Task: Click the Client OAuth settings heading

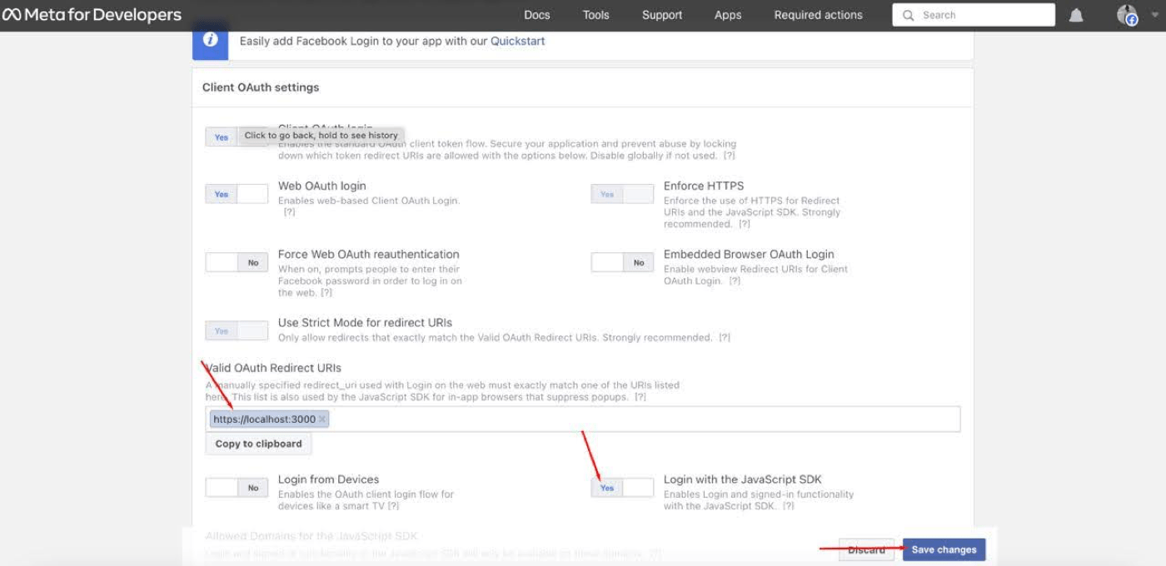Action: pos(261,87)
